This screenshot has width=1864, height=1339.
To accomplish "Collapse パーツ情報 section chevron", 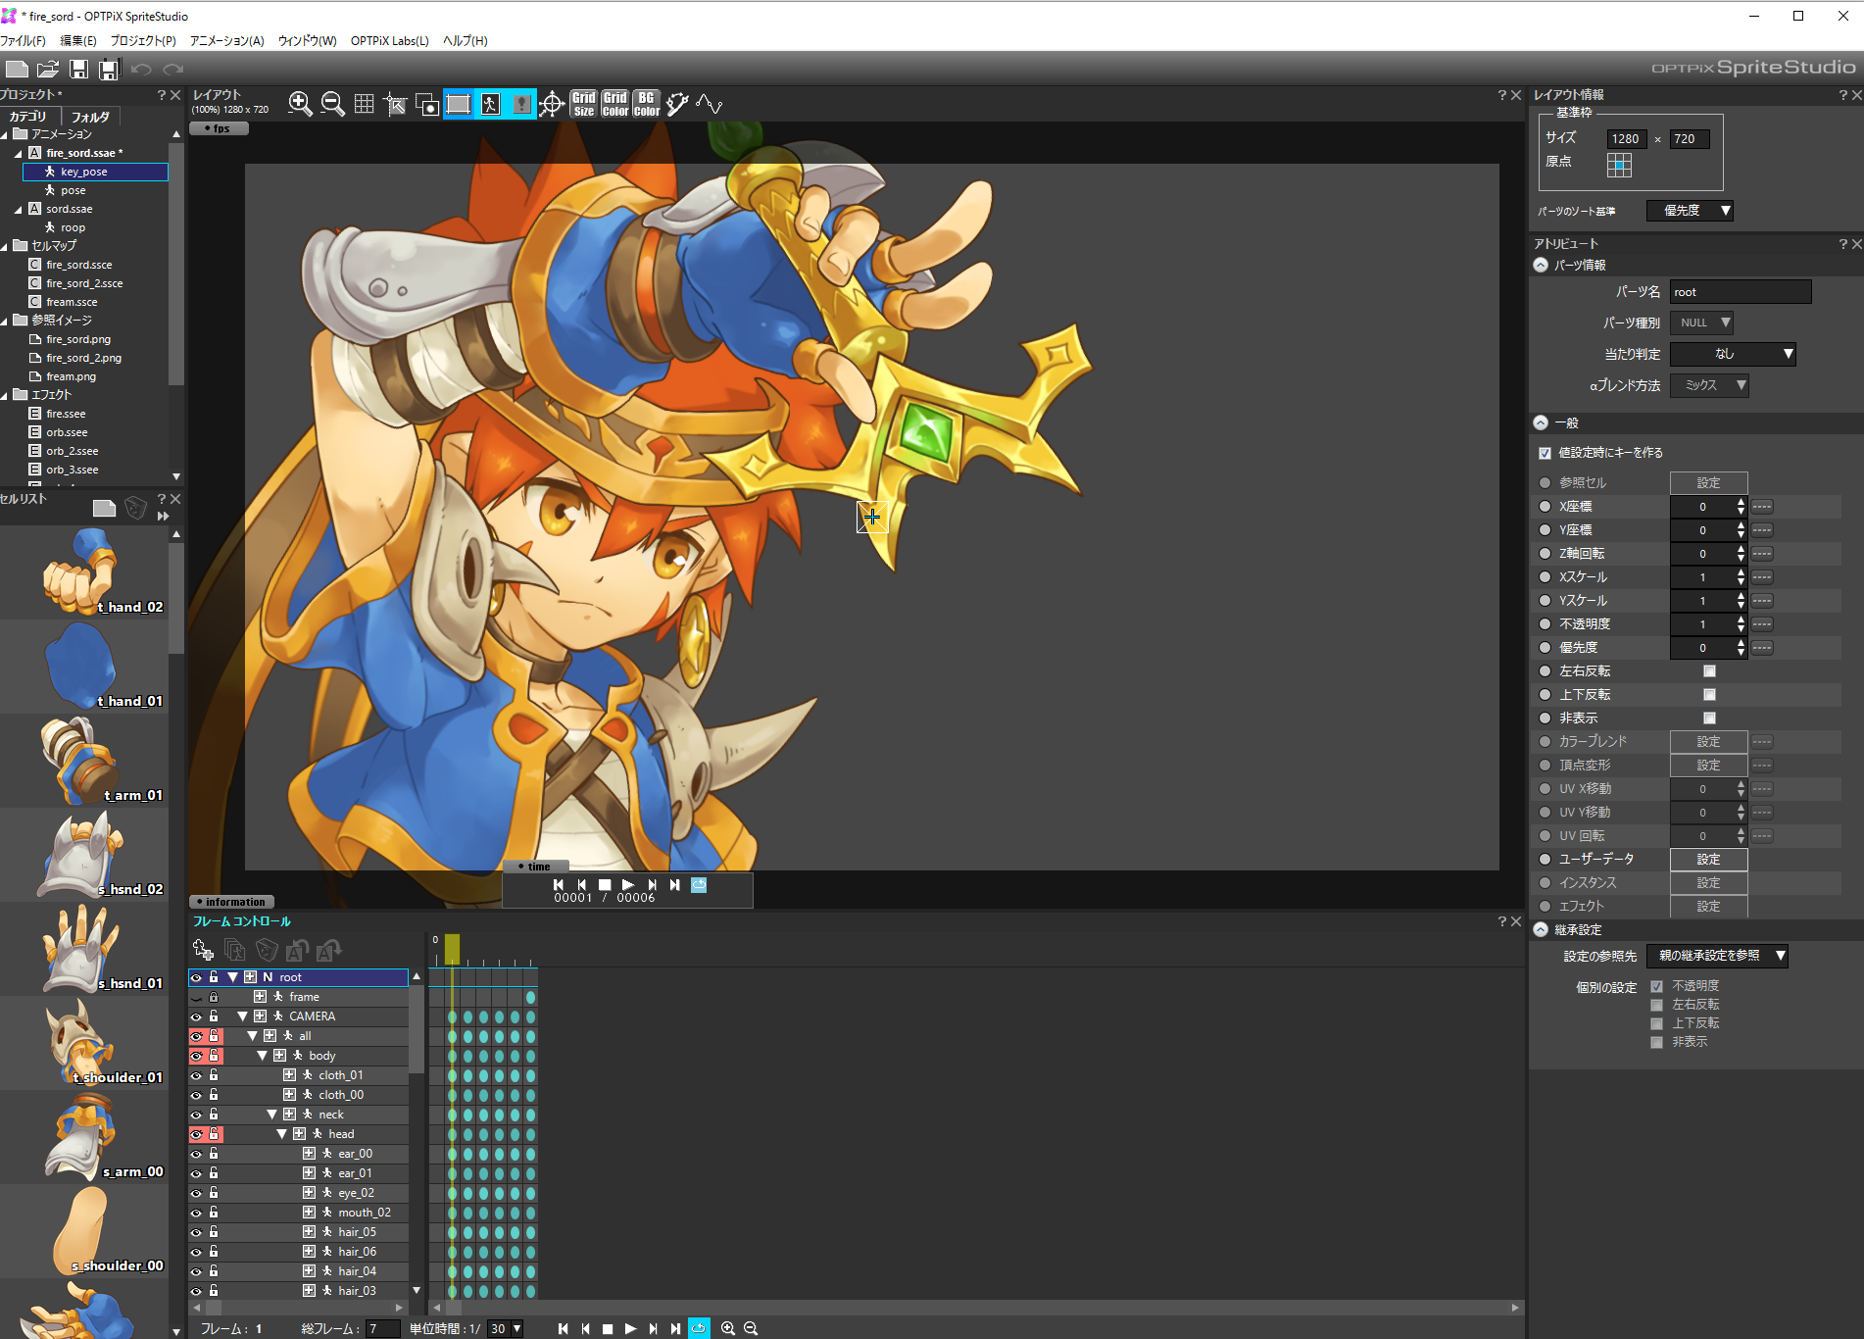I will 1542,266.
